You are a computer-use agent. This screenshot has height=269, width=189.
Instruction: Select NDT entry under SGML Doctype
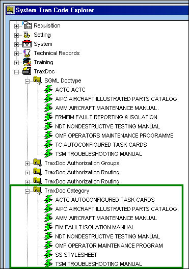[107, 126]
